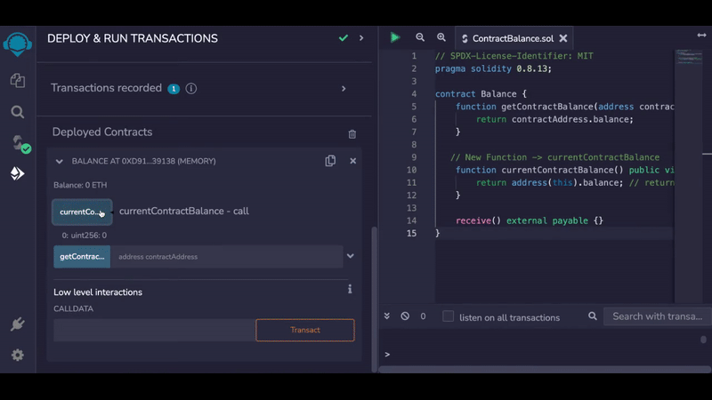The image size is (712, 400).
Task: Click the currentContractBalance call button
Action: [82, 212]
